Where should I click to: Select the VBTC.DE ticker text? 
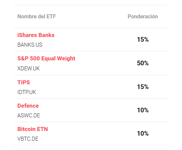tap(28, 139)
